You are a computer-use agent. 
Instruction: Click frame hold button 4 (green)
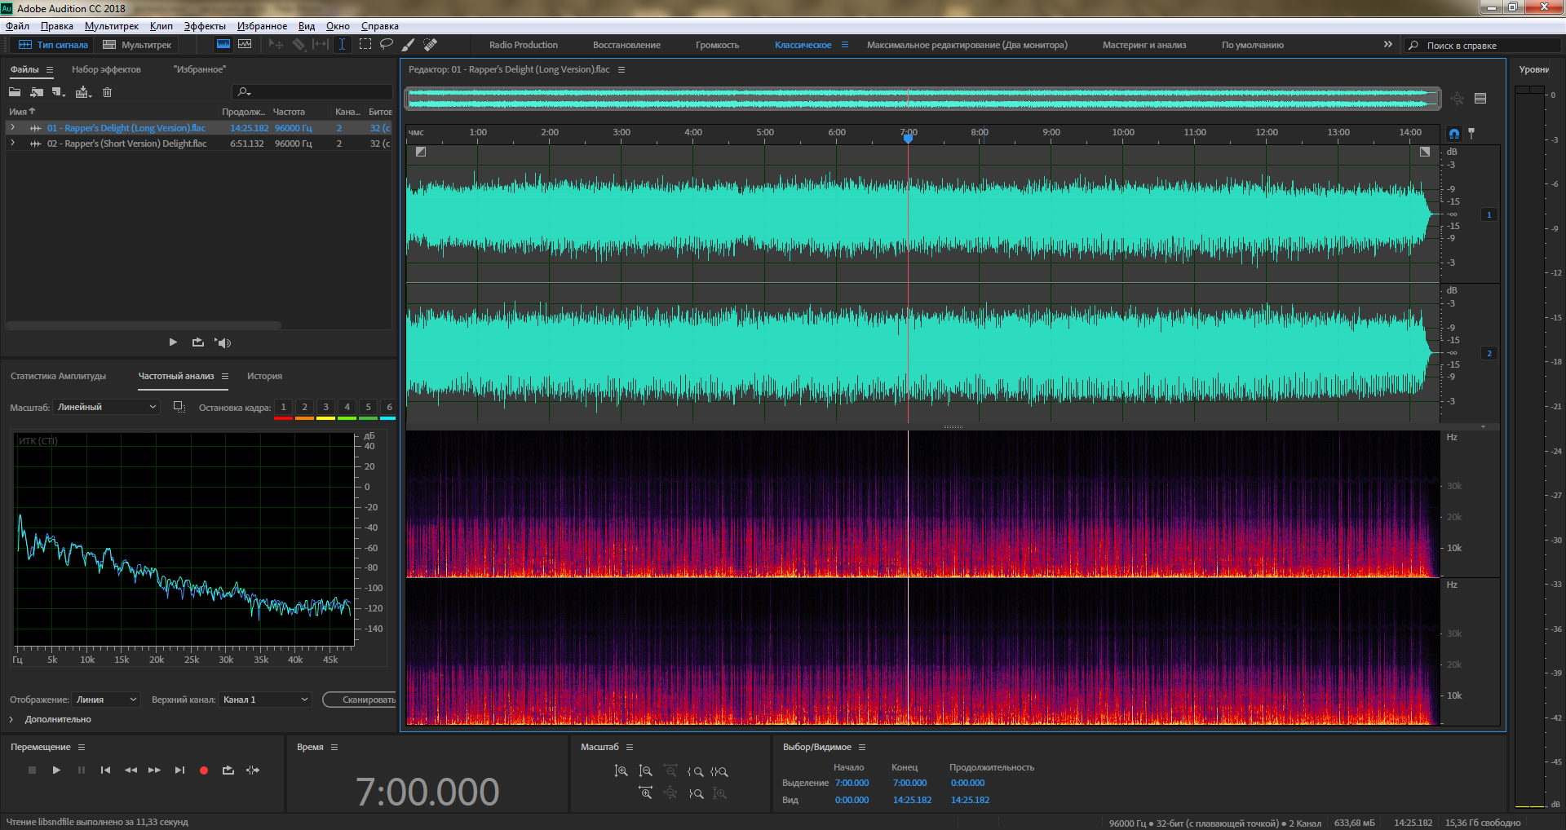click(347, 408)
